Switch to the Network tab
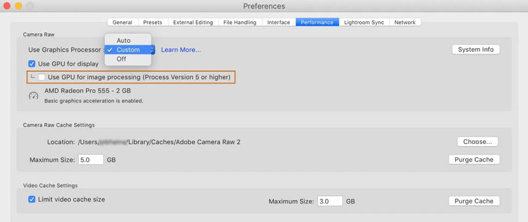This screenshot has height=222, width=528. pos(405,22)
